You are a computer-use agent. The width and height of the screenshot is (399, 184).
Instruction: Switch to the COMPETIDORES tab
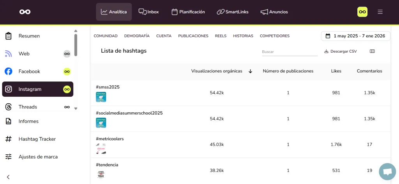point(275,36)
